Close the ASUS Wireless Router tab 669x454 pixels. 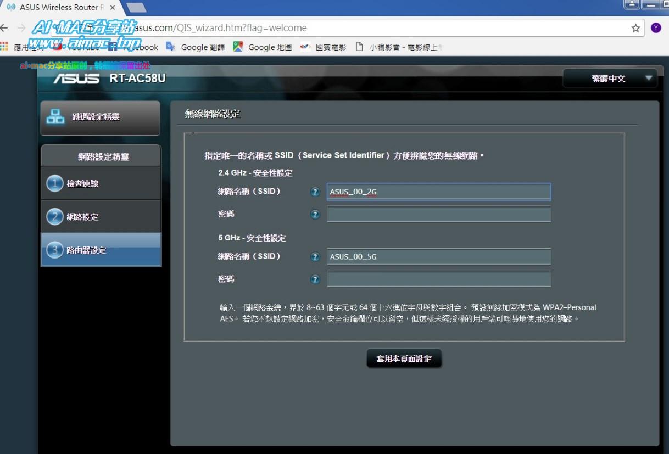[x=113, y=8]
